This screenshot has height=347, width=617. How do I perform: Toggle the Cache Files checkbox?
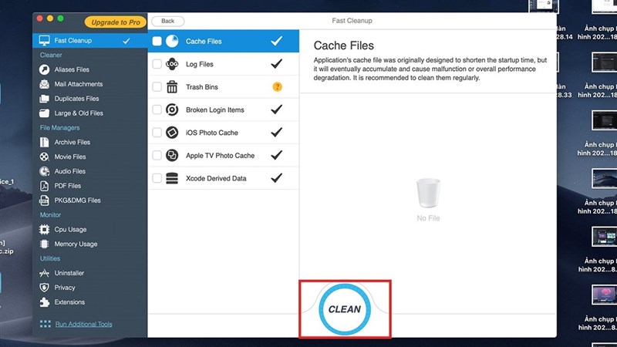point(157,41)
